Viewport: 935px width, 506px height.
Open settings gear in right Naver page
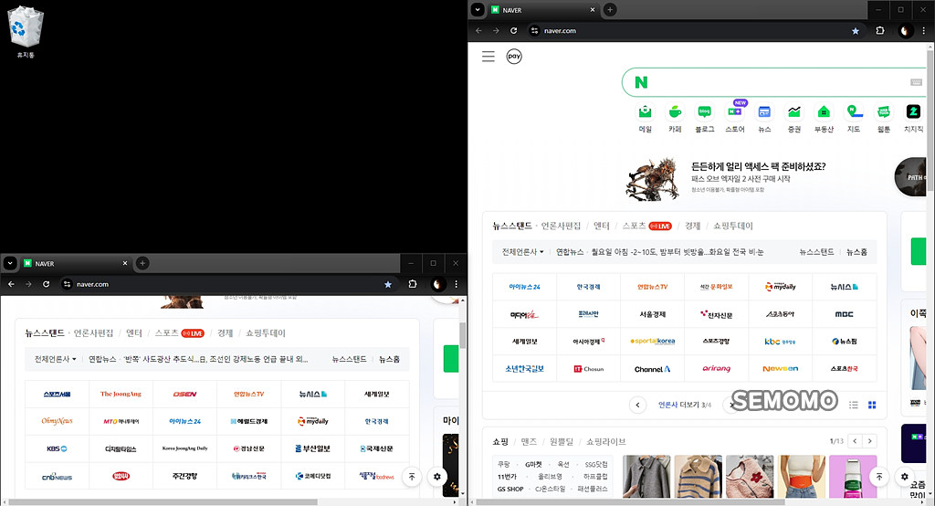pos(905,476)
